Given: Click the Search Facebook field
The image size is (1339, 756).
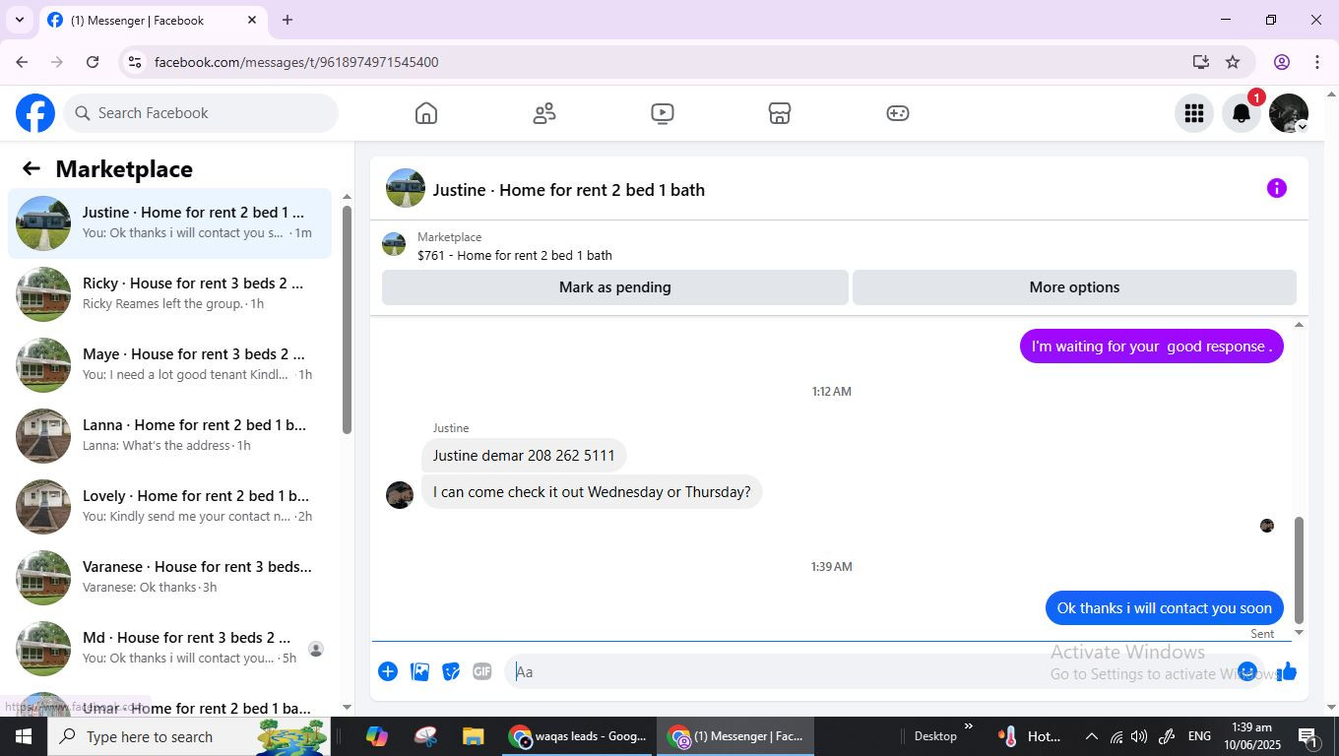Looking at the screenshot, I should pos(202,113).
